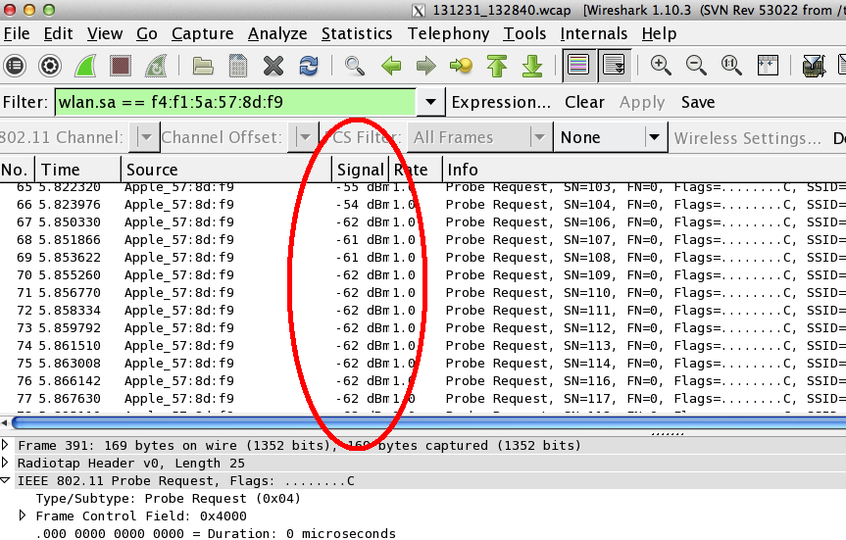Select packet 74 at time 5.861510

[x=423, y=346]
